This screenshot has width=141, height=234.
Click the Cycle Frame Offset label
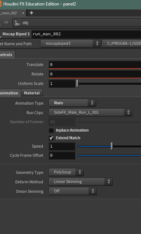tap(26, 155)
